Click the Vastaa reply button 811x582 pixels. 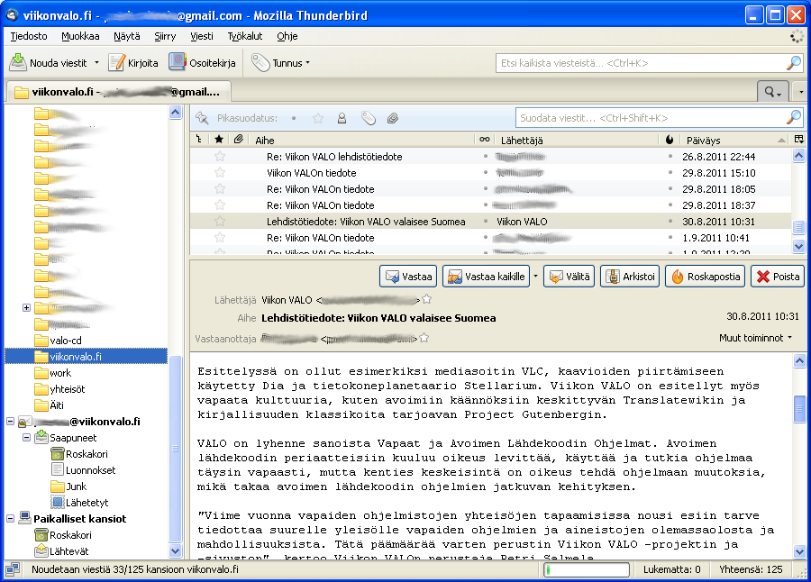(408, 277)
